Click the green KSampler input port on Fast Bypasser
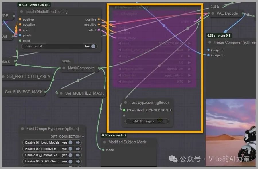The height and width of the screenshot is (169, 258). click(x=124, y=110)
